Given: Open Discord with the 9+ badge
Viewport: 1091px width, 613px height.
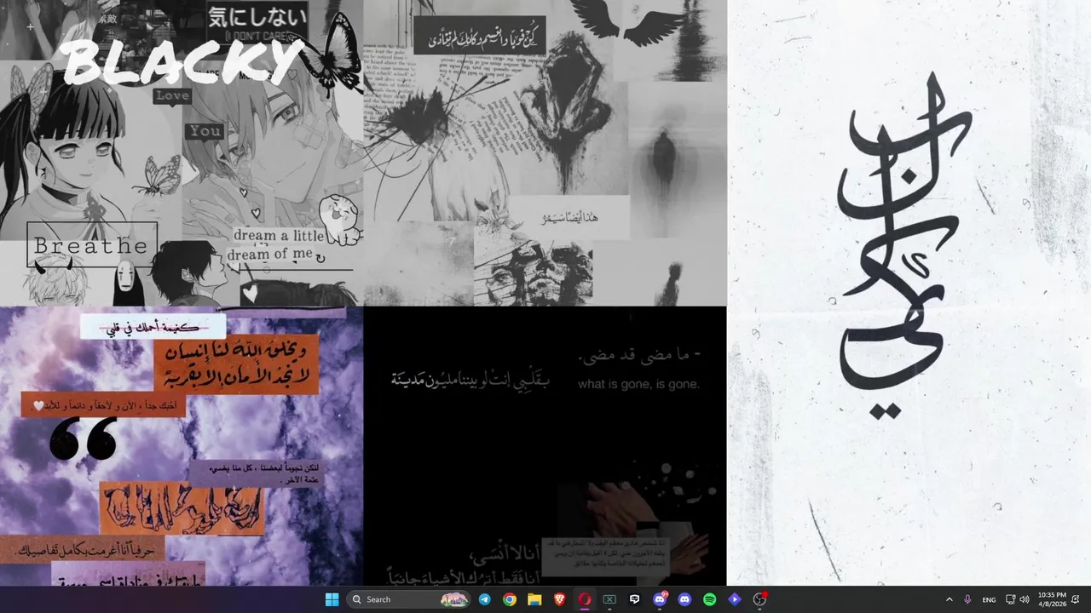Looking at the screenshot, I should coord(660,599).
